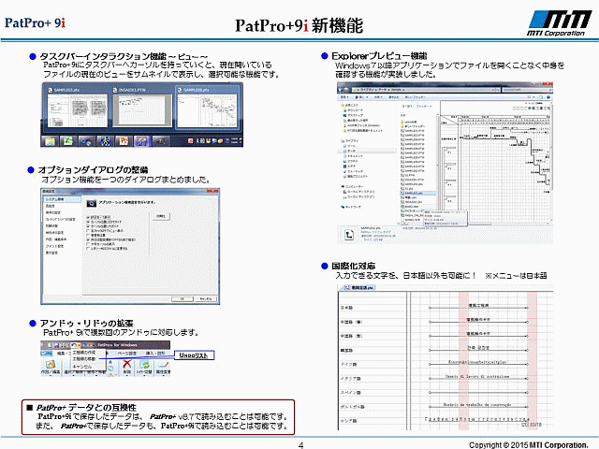Click the red X 削除 ribbon button
The width and height of the screenshot is (599, 449).
click(127, 367)
